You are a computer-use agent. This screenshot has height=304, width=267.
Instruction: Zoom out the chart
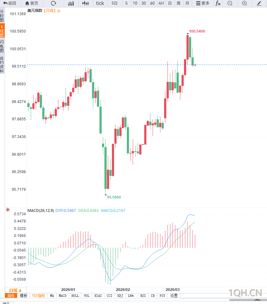pos(230,3)
